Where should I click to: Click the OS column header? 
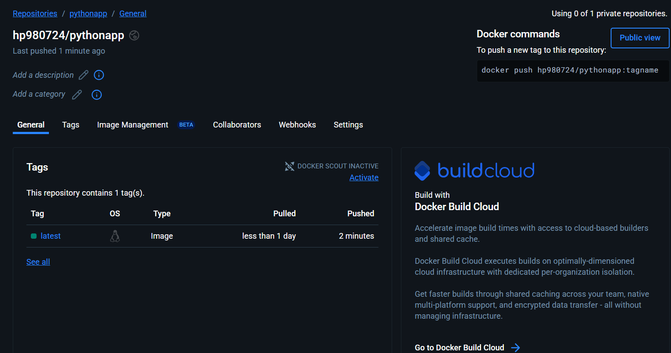tap(115, 214)
